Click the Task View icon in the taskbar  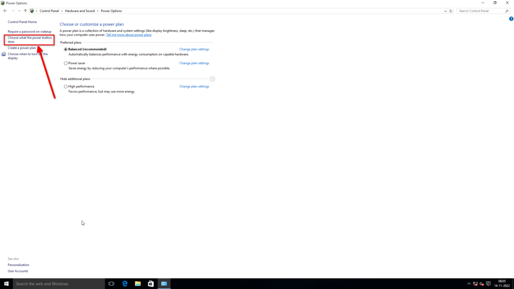point(112,284)
